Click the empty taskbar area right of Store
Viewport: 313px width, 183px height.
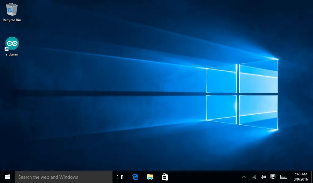click(x=205, y=177)
